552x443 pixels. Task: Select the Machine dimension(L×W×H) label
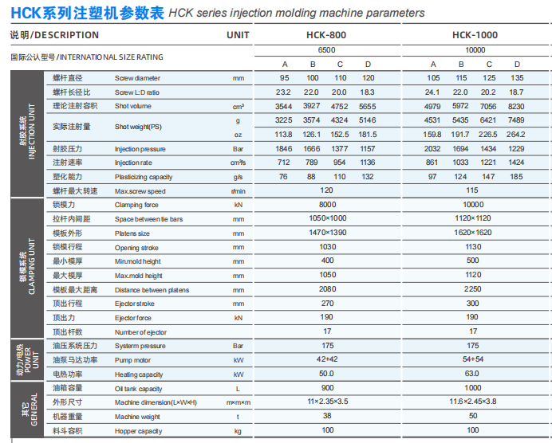(156, 403)
